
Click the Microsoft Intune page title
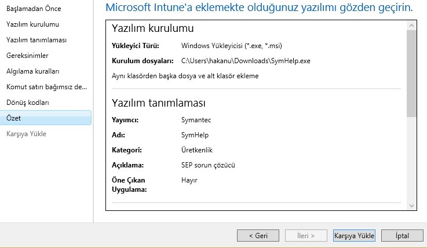259,8
